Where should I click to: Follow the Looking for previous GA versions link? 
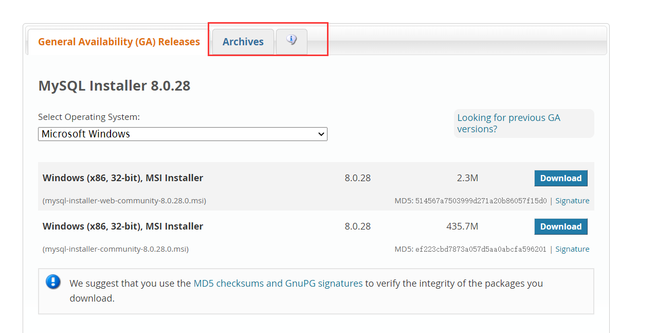508,124
